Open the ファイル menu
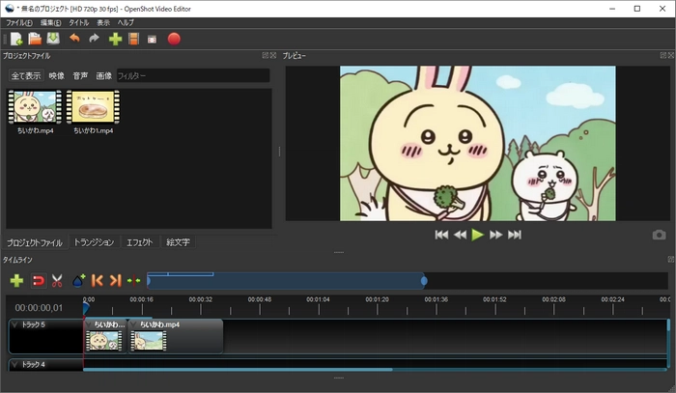 (x=19, y=22)
